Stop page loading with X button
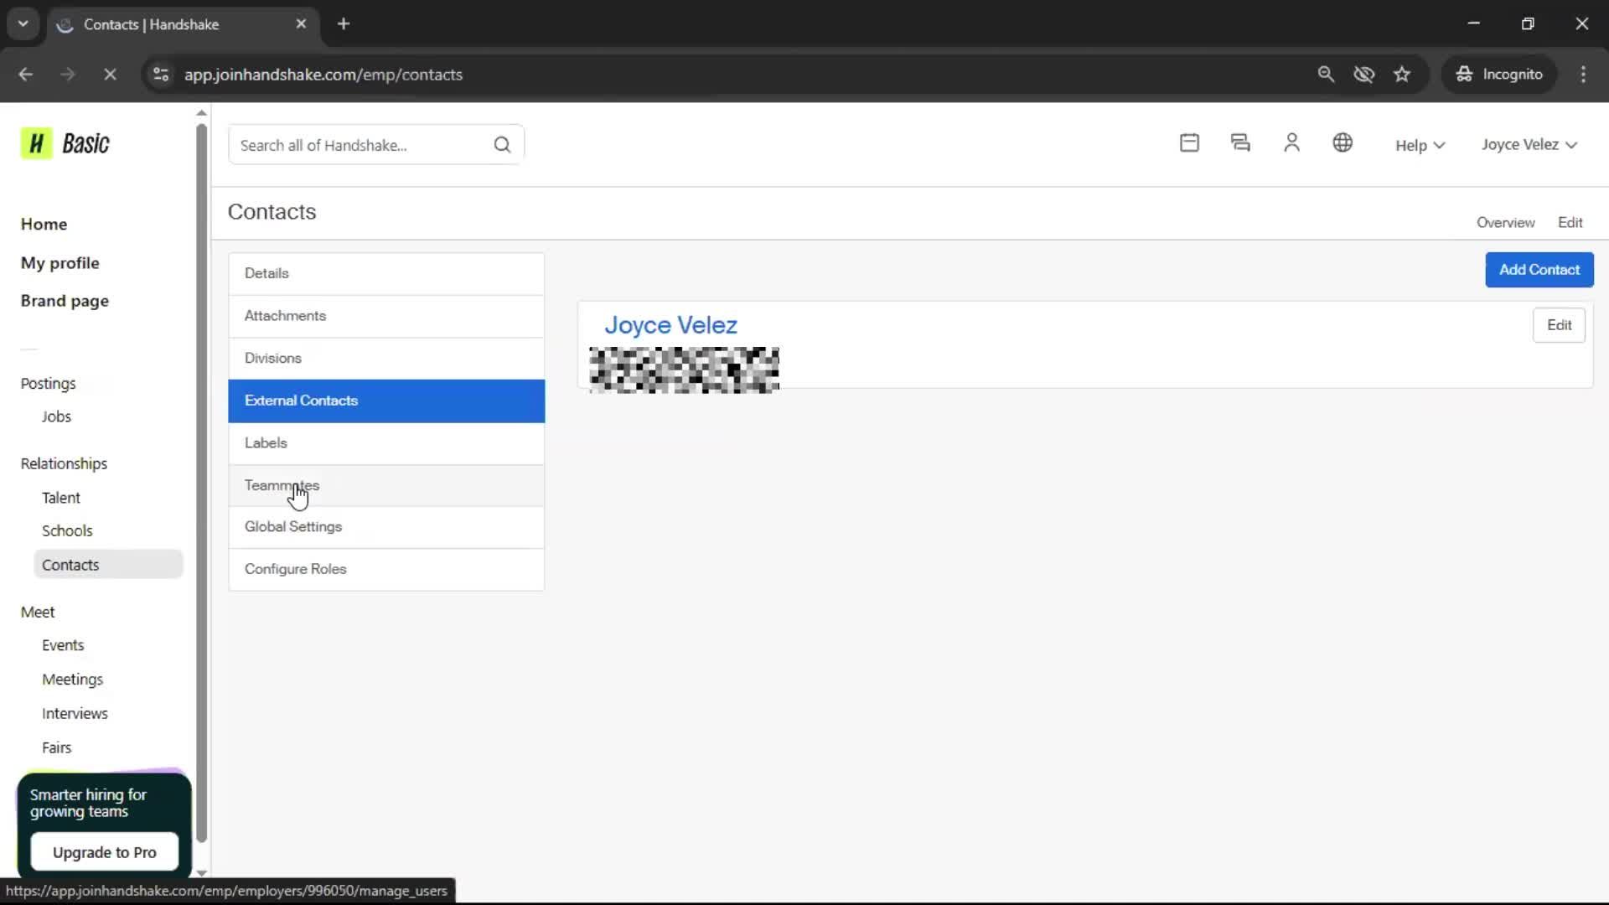This screenshot has width=1609, height=905. point(110,75)
